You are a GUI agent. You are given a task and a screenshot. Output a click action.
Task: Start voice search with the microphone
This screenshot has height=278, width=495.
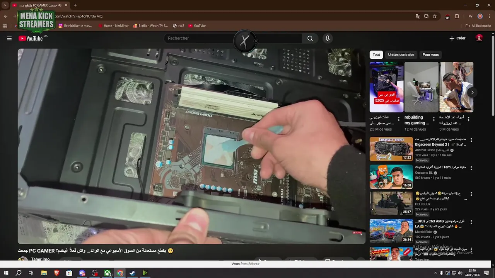[x=328, y=38]
